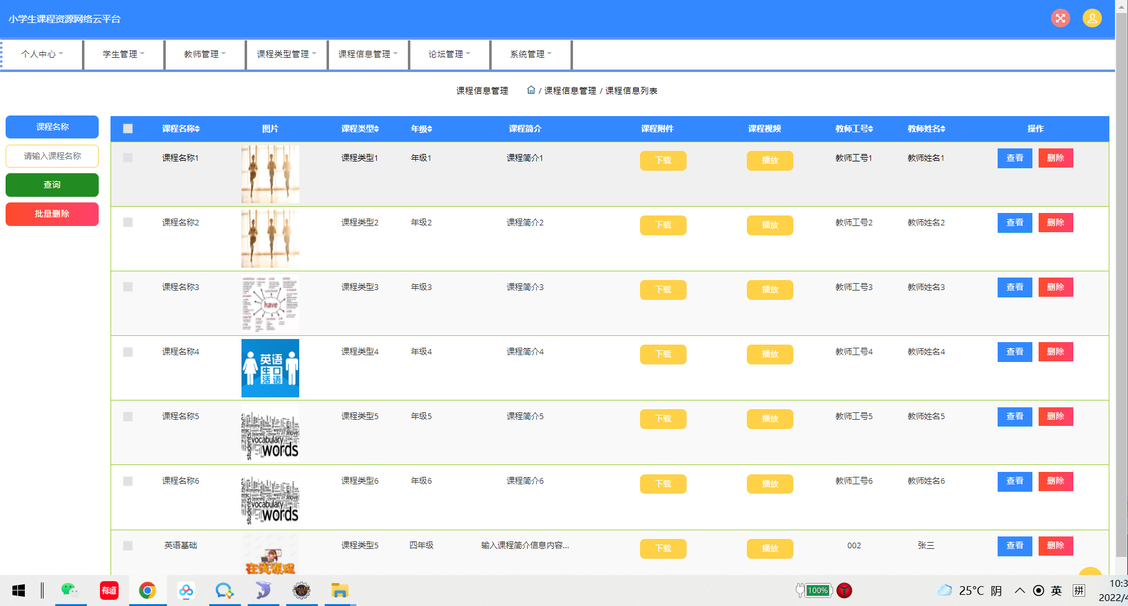Check the box for 课程名称1 row
Viewport: 1128px width, 606px height.
pos(128,158)
